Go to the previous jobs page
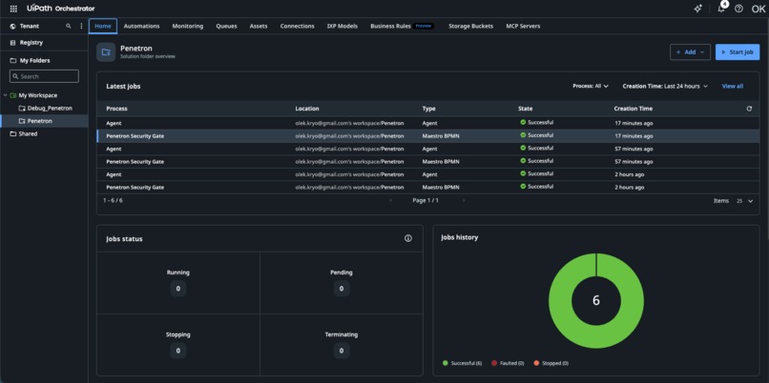769x383 pixels. [390, 200]
